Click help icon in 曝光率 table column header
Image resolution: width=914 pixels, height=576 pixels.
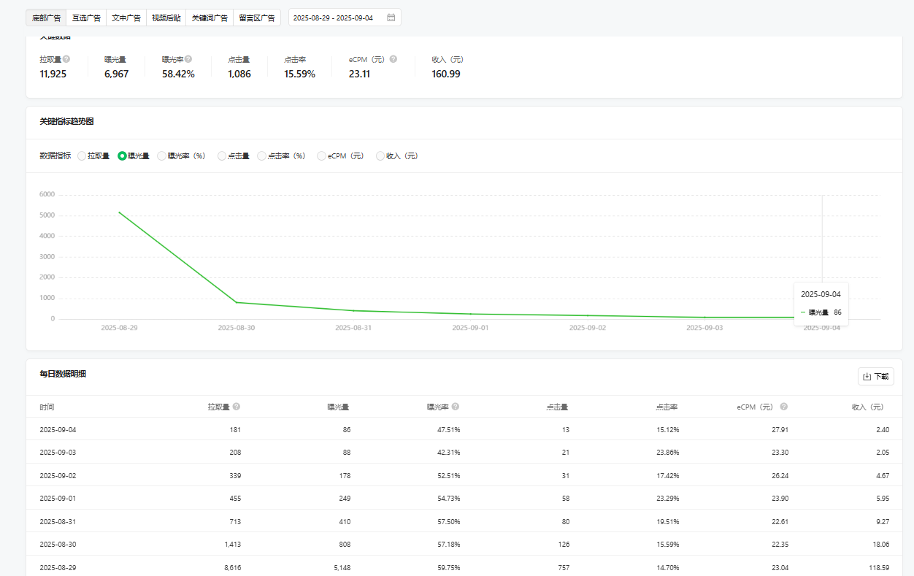coord(456,407)
